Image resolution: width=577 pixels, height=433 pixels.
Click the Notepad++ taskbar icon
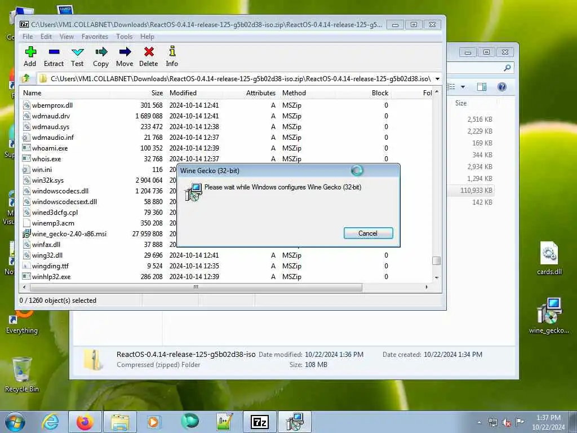click(x=224, y=422)
